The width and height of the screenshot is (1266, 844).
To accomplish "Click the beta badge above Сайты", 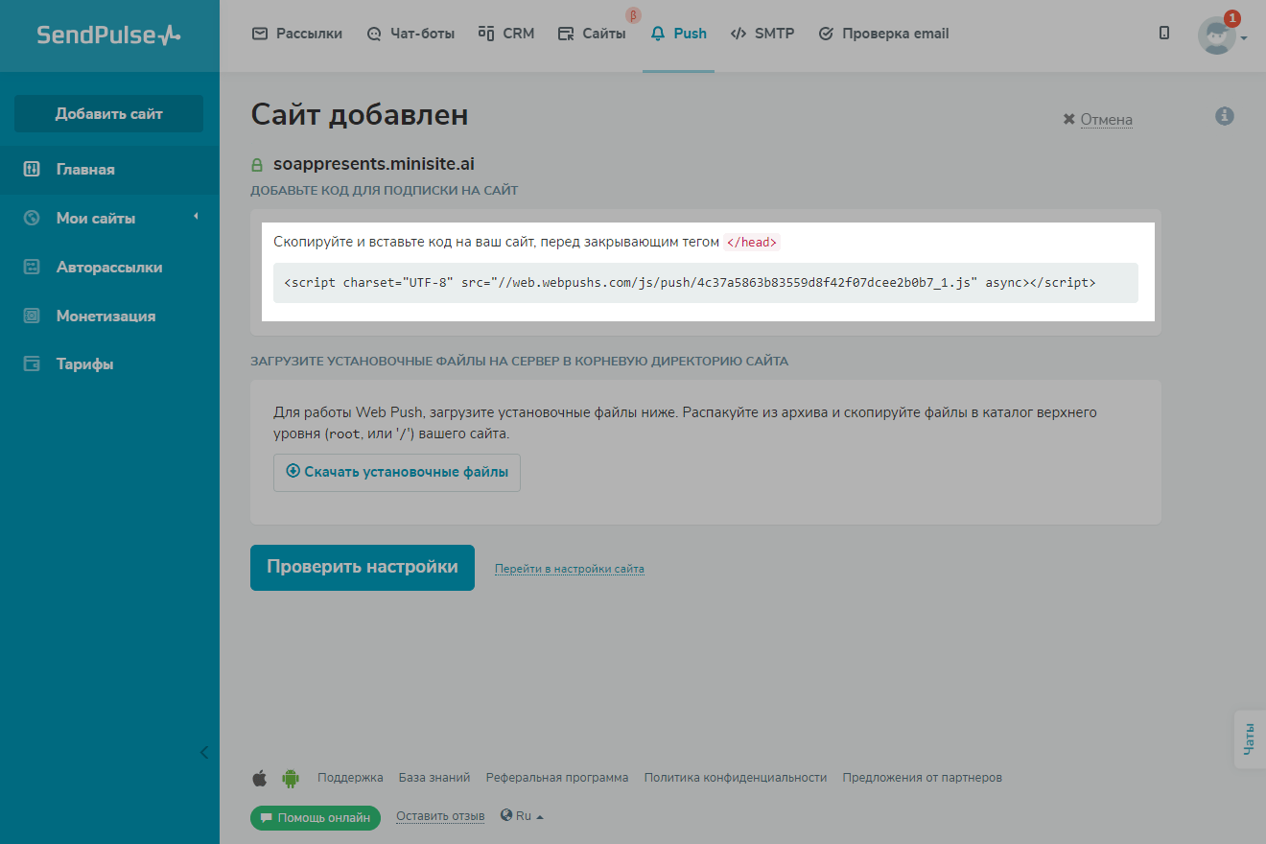I will (x=633, y=14).
